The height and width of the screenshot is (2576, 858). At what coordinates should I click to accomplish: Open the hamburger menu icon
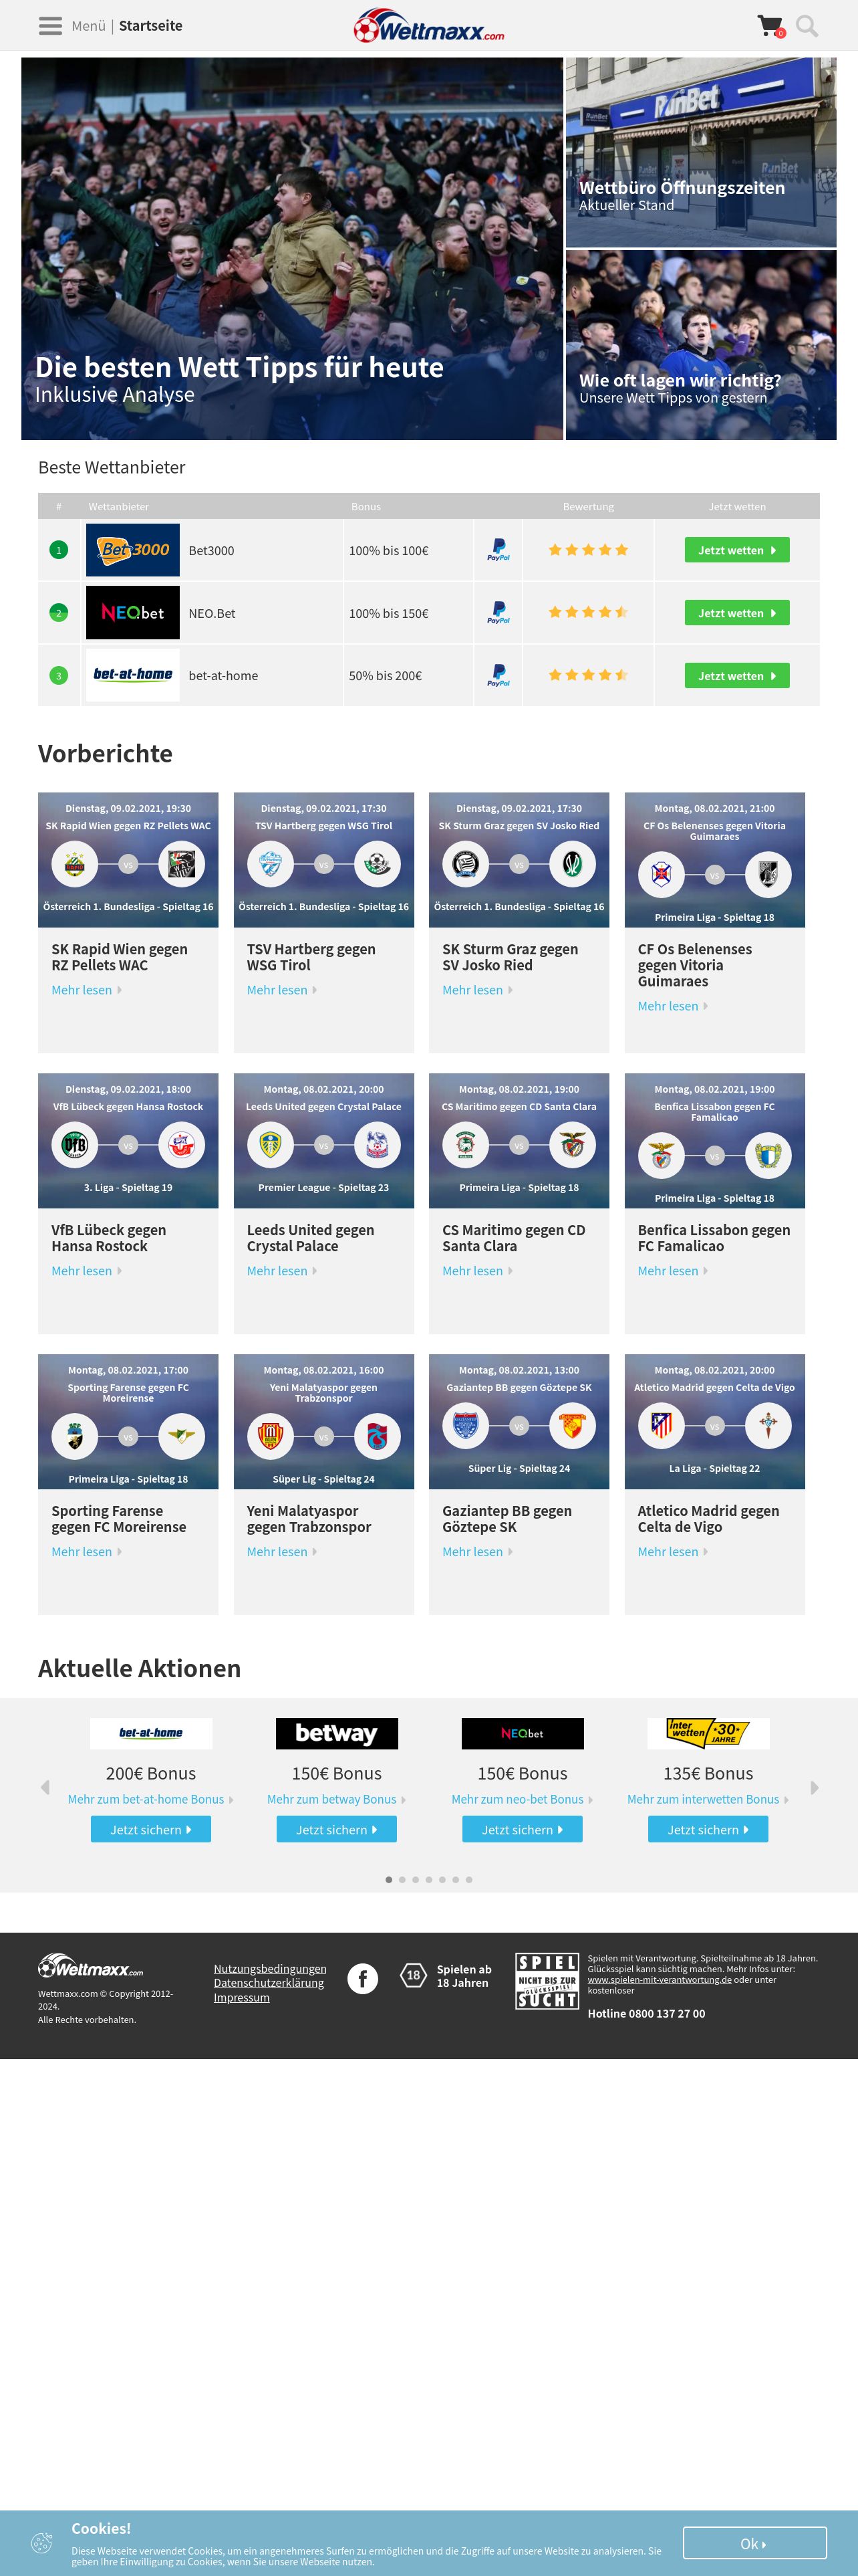click(50, 26)
